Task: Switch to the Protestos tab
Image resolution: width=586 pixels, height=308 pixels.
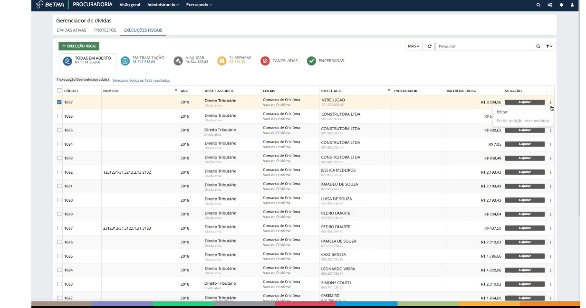Action: [x=105, y=30]
